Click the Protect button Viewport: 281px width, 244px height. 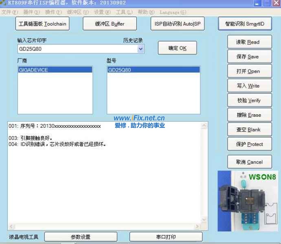tap(249, 144)
